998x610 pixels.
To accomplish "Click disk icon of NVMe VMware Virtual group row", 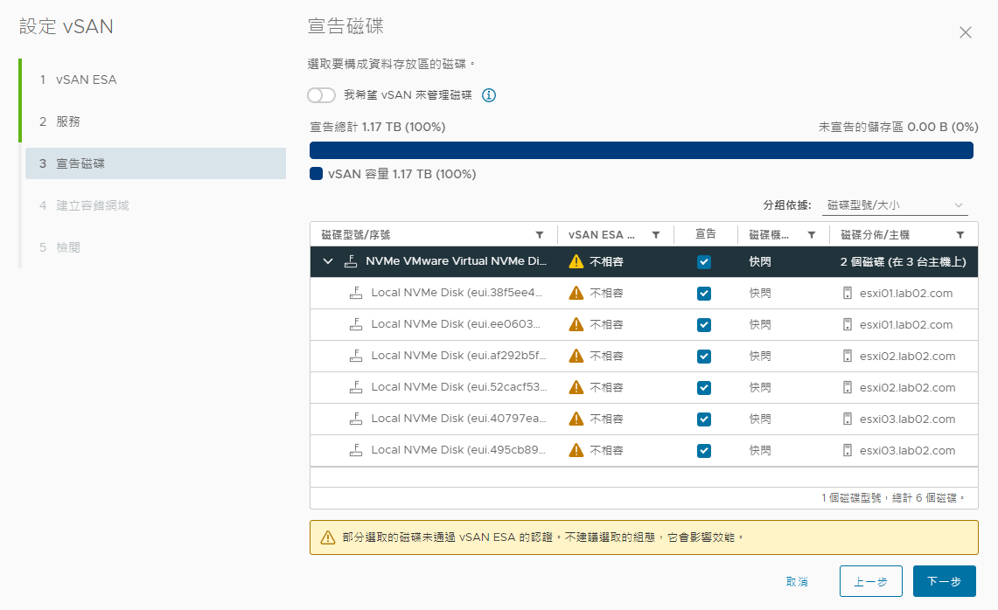I will tap(351, 260).
